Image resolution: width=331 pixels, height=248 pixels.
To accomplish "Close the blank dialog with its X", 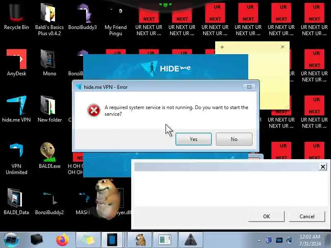I will (x=323, y=167).
